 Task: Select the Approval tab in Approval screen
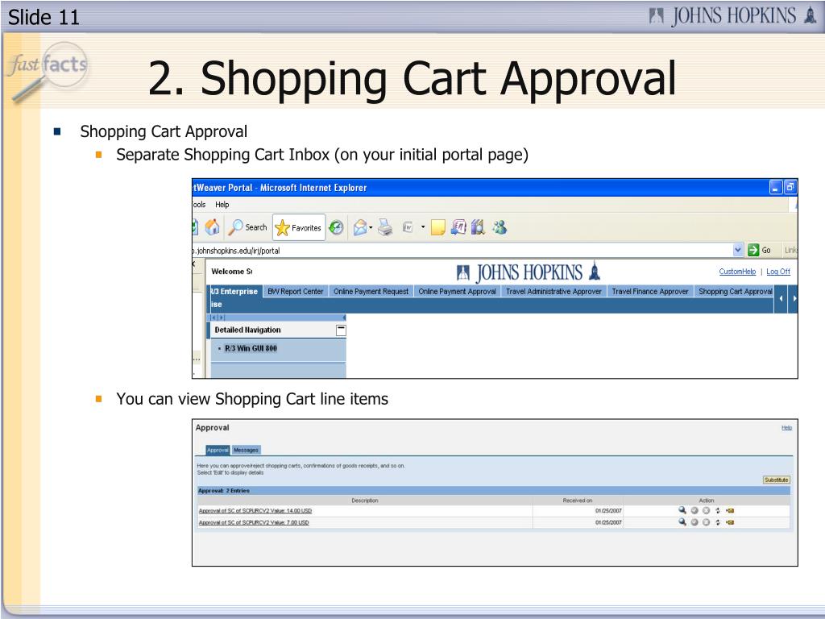[218, 450]
